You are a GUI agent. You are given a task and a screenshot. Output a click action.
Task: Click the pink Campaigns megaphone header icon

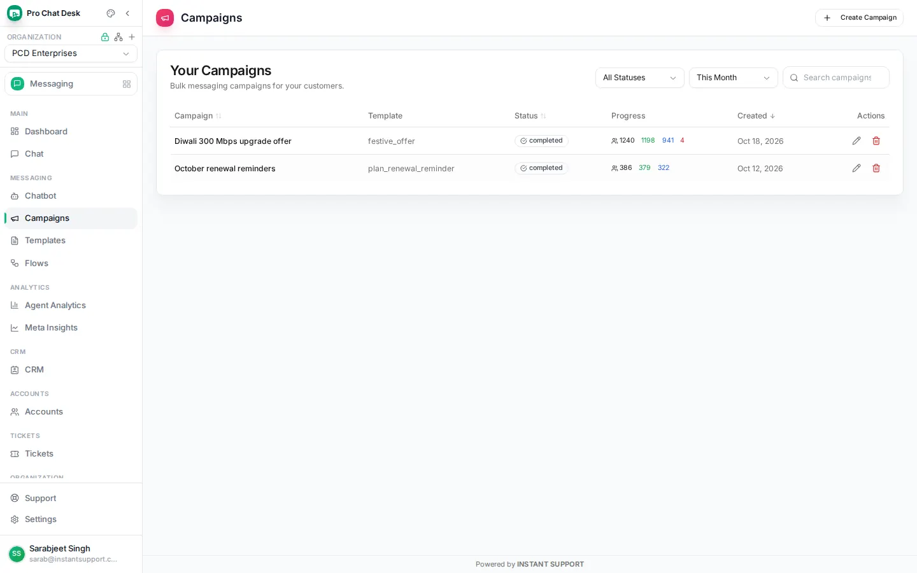point(165,18)
